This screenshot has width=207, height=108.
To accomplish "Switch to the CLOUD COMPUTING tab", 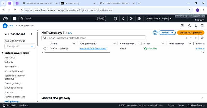I will (x=117, y=3).
